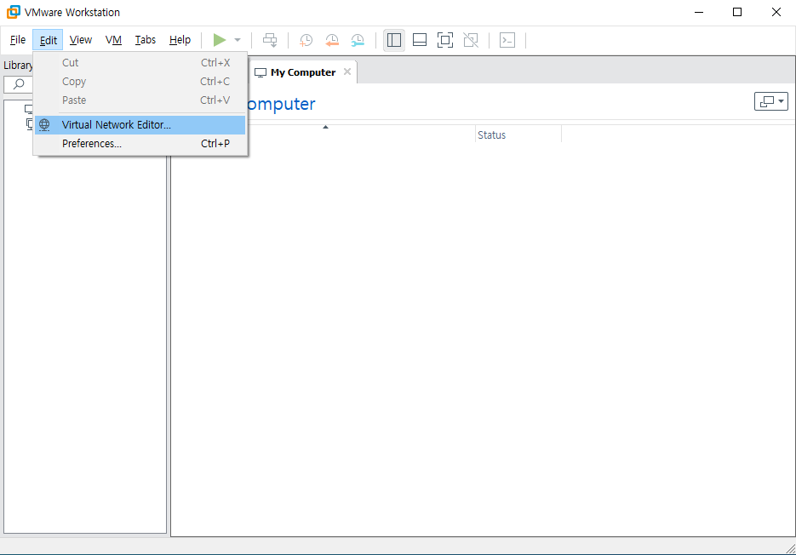This screenshot has width=796, height=555.
Task: Click the globe icon beside Virtual Network Editor
Action: 44,125
